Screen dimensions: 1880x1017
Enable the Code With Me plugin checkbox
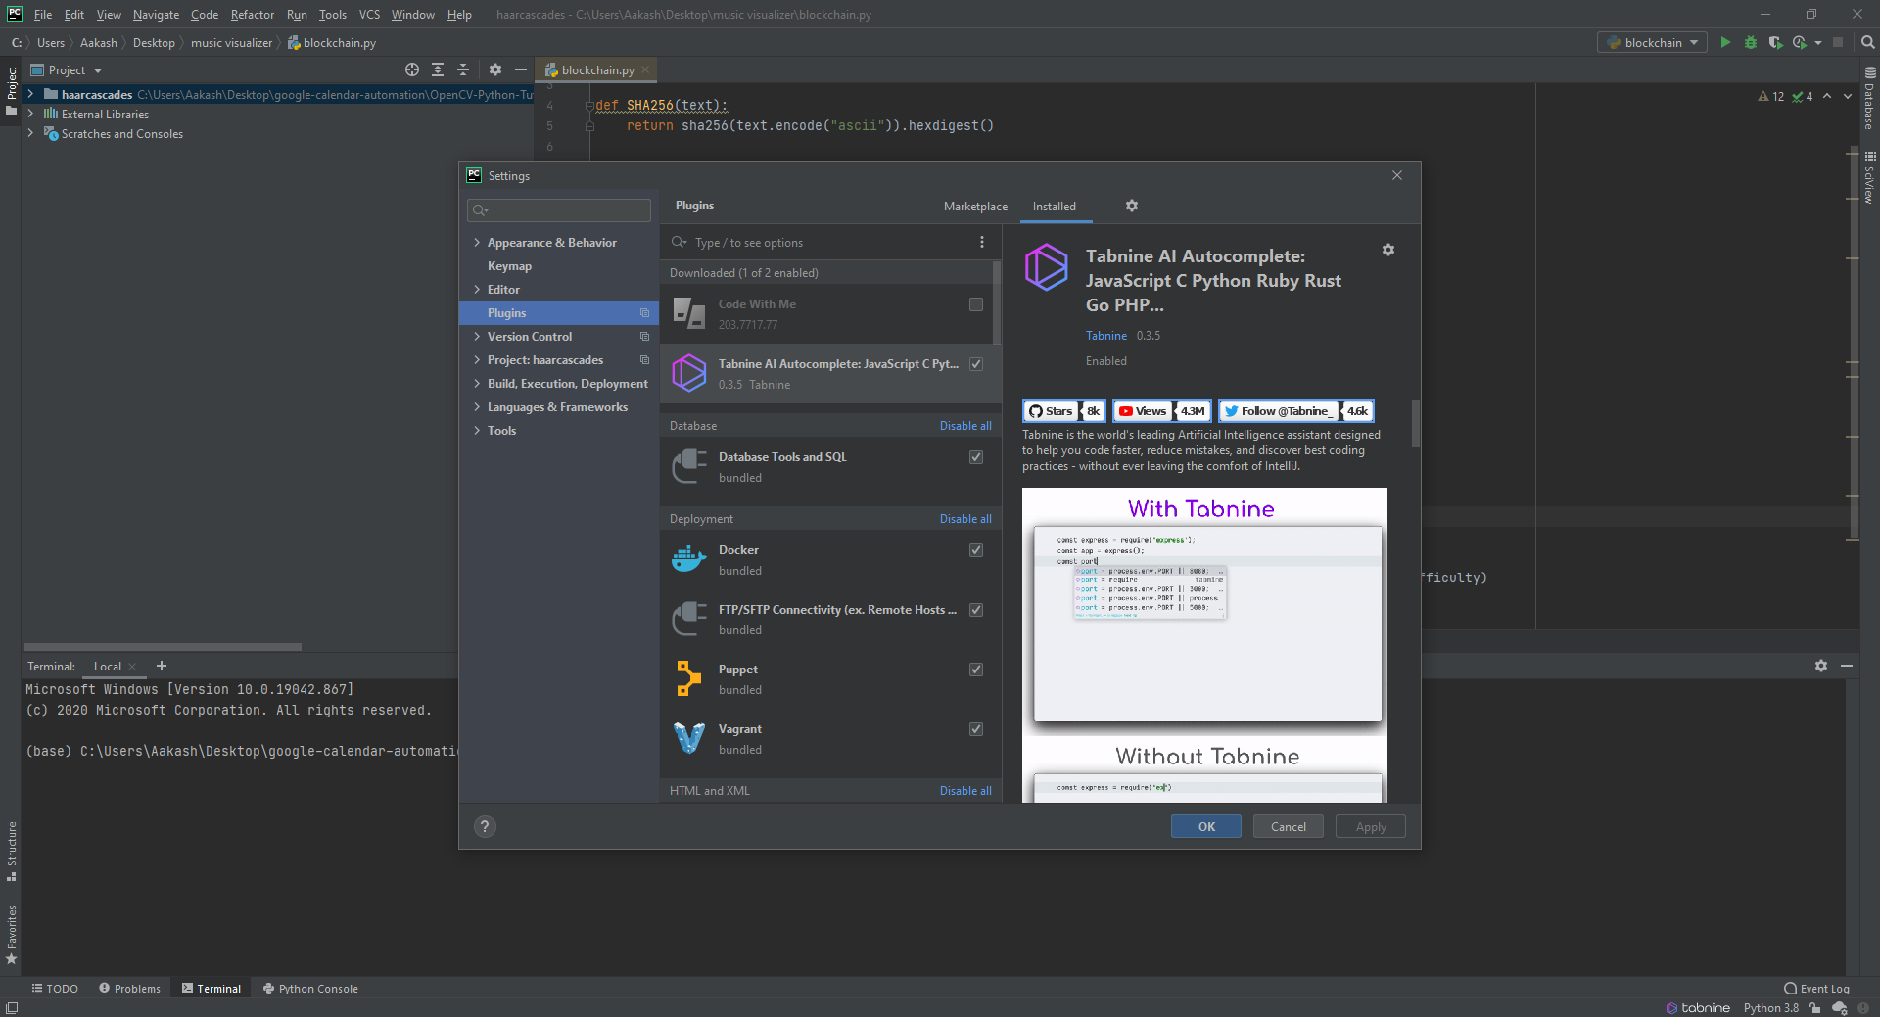[x=976, y=304]
